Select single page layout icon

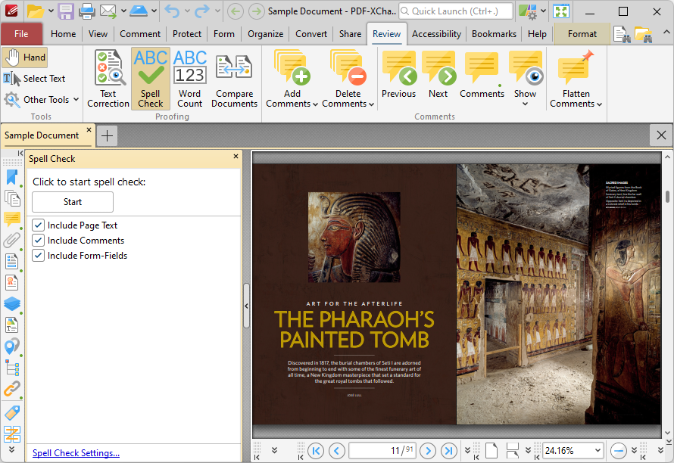(491, 451)
